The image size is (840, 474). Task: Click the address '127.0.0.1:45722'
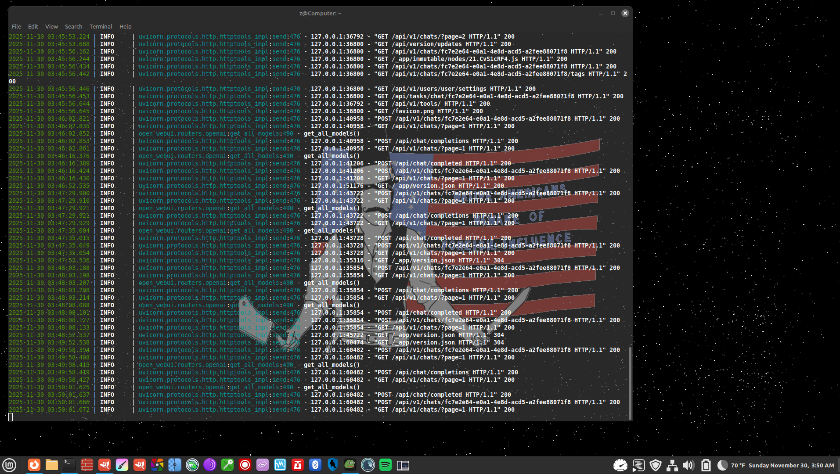(337, 335)
